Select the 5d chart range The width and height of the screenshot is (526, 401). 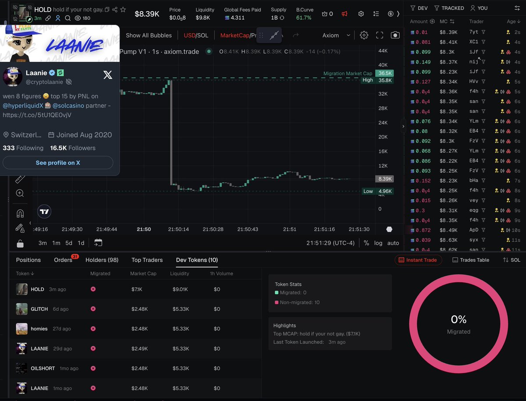point(69,243)
